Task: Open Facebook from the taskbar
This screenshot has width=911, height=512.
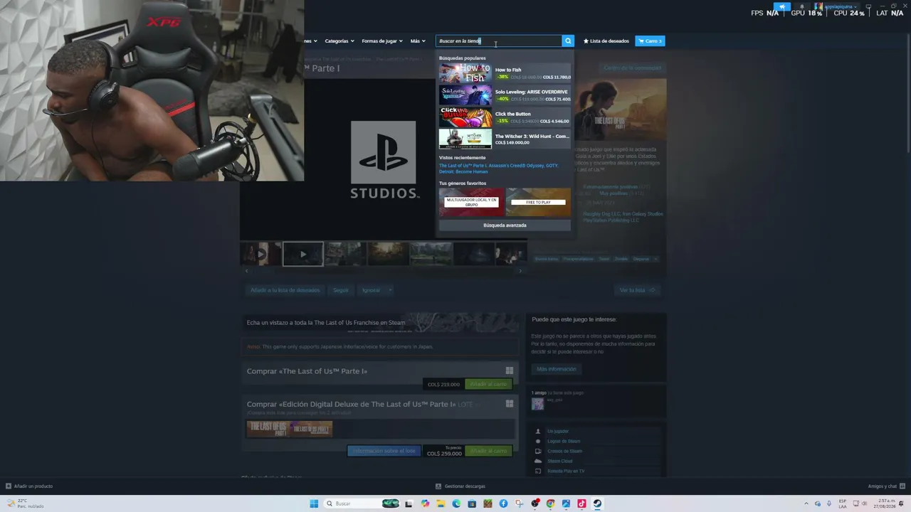Action: tap(503, 503)
